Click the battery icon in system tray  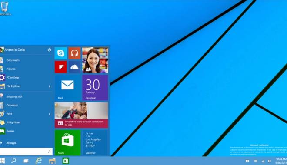coord(256,161)
